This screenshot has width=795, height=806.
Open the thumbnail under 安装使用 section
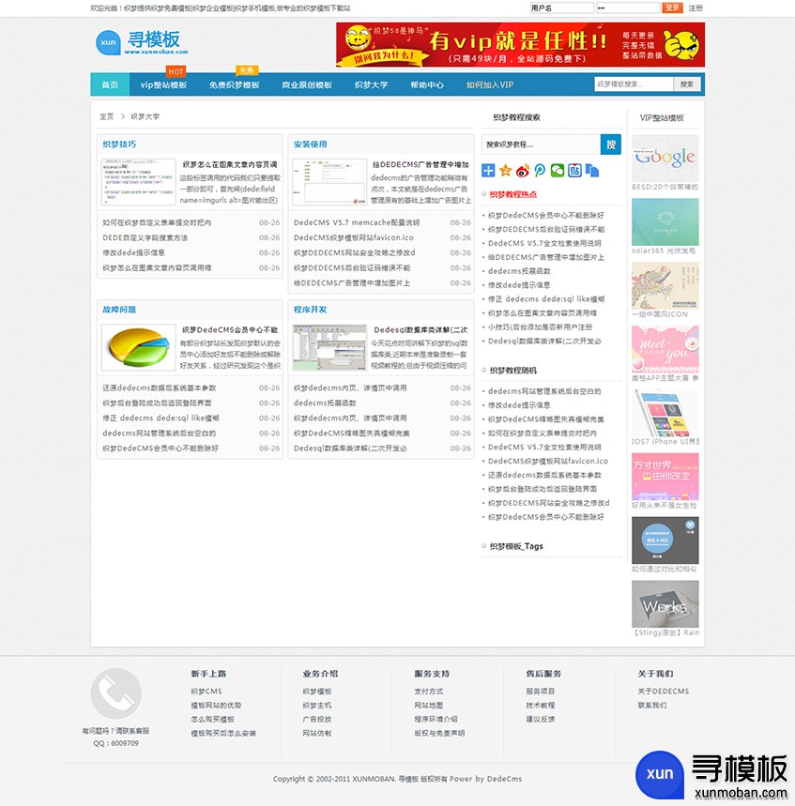[329, 182]
